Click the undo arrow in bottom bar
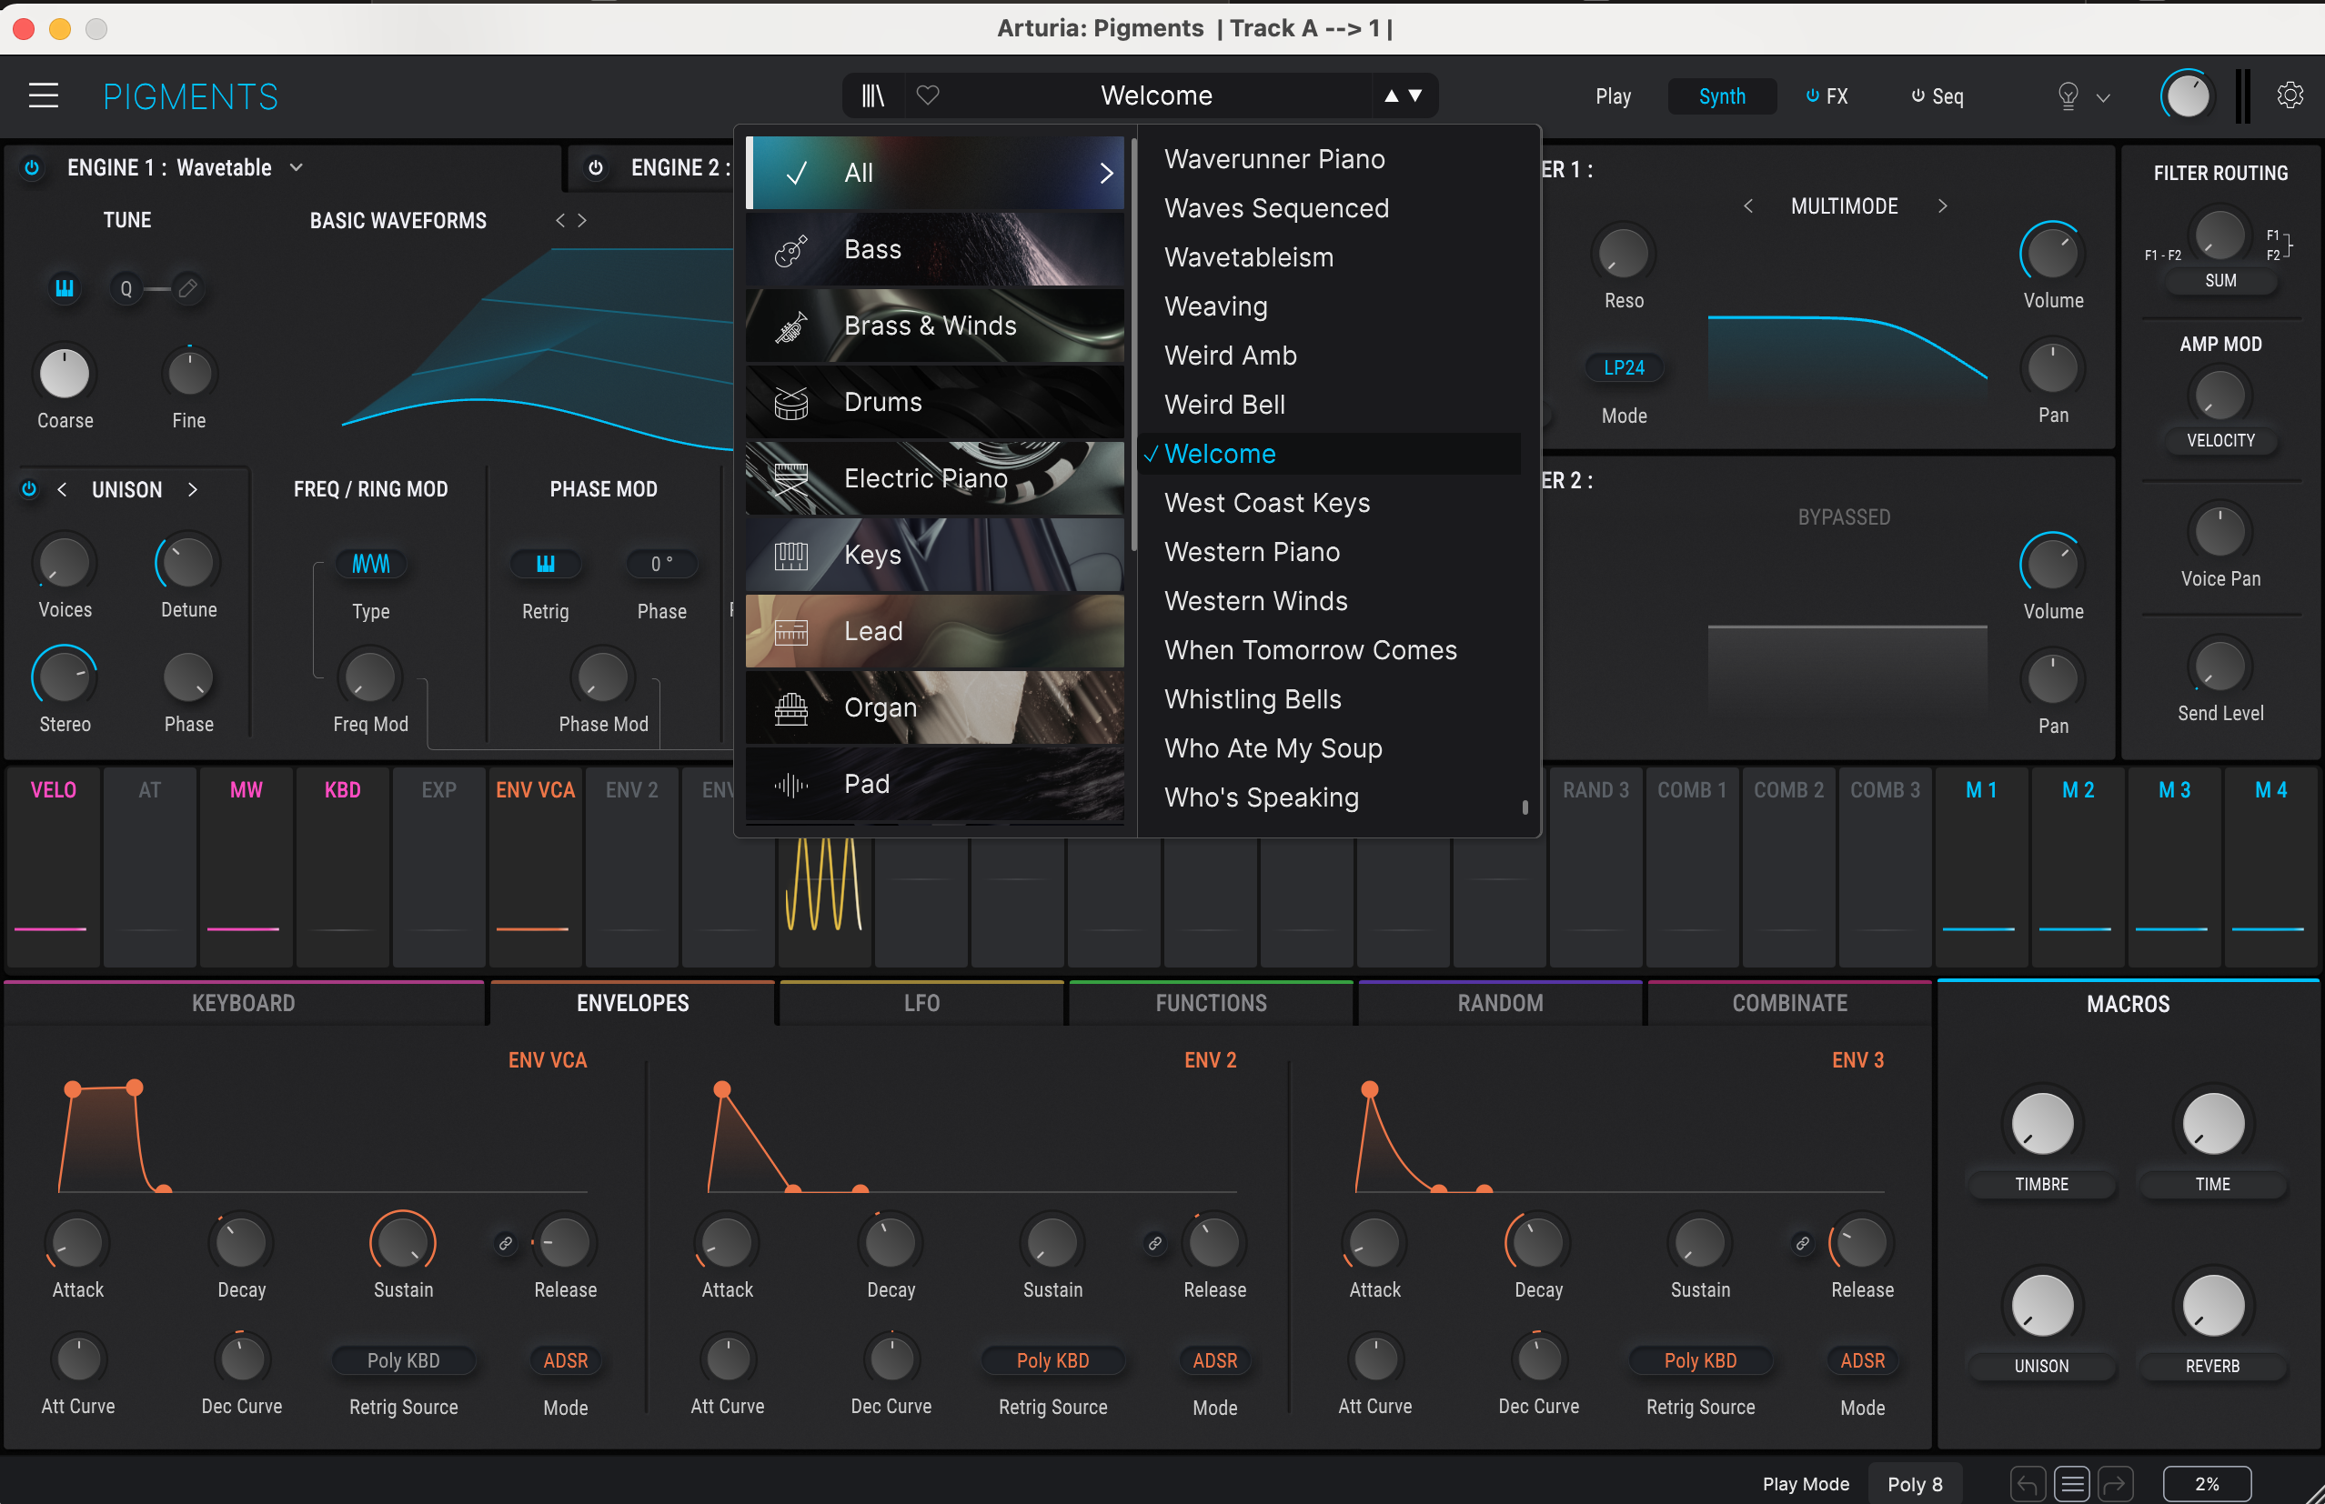Image resolution: width=2325 pixels, height=1504 pixels. pyautogui.click(x=2027, y=1483)
